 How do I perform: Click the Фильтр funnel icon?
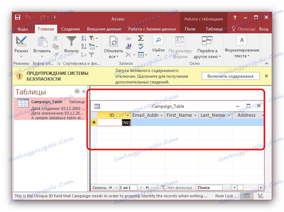(71, 41)
